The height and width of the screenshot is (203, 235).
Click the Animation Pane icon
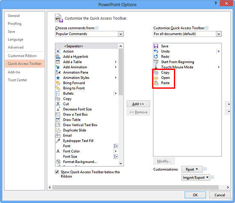pos(58,72)
